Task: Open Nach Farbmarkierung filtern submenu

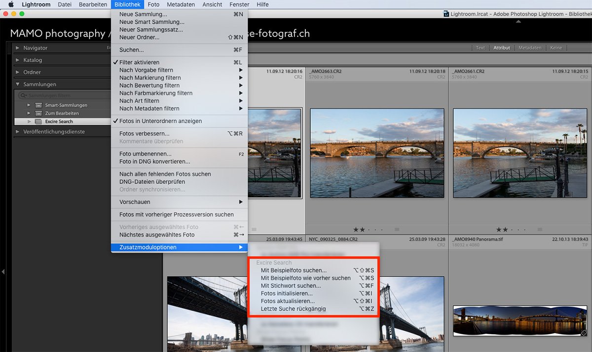Action: 180,93
